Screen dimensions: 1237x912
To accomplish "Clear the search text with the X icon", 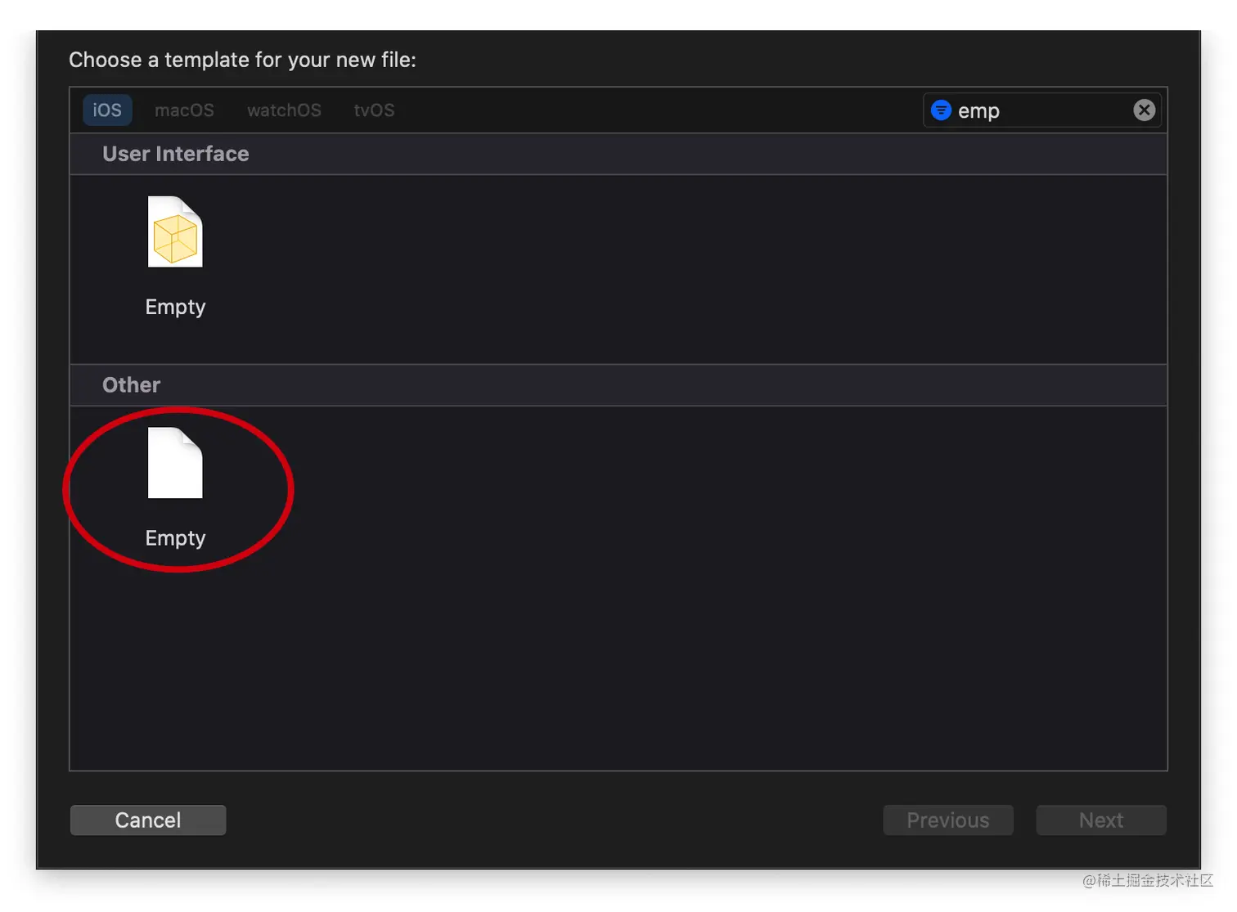I will tap(1145, 110).
